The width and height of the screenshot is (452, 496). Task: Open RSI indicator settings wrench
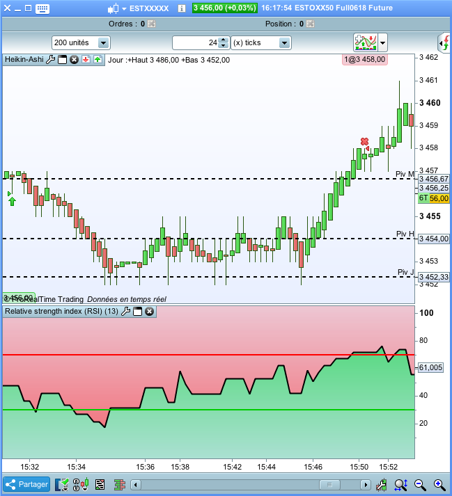pos(126,312)
